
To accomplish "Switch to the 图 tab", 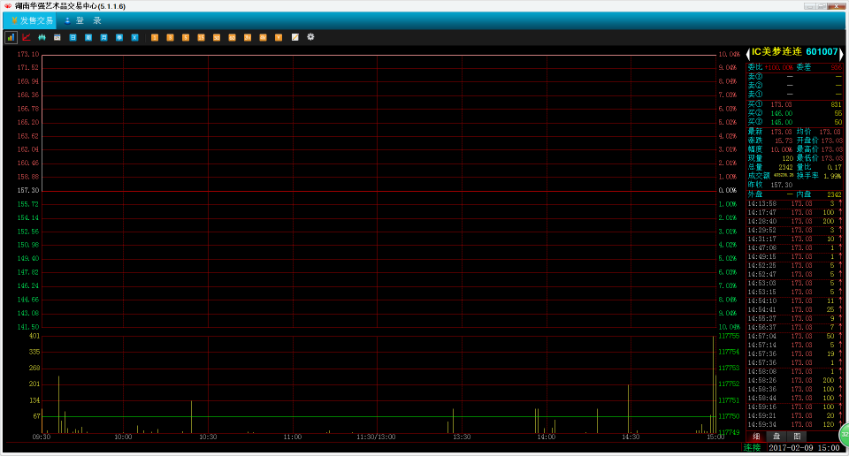I will pyautogui.click(x=797, y=437).
